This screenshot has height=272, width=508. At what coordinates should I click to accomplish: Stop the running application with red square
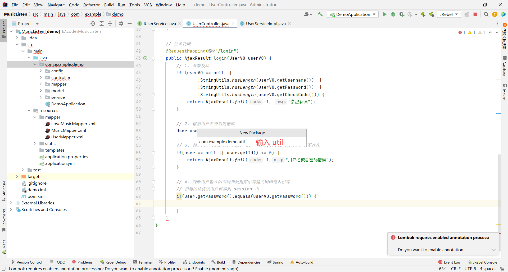[x=475, y=14]
